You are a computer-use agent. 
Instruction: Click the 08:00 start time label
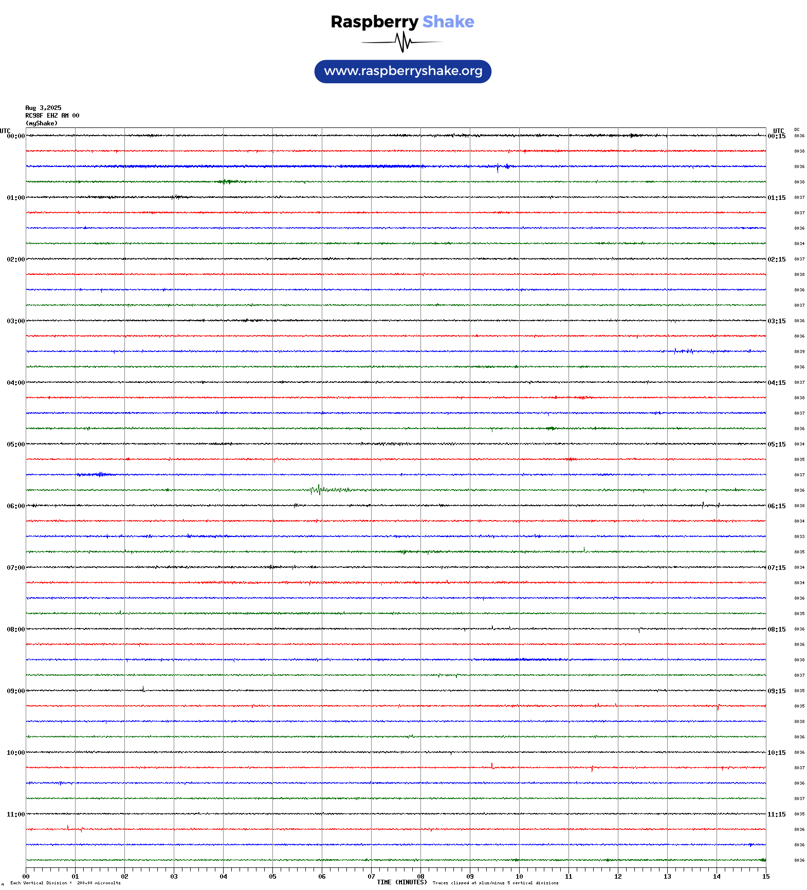coord(15,629)
